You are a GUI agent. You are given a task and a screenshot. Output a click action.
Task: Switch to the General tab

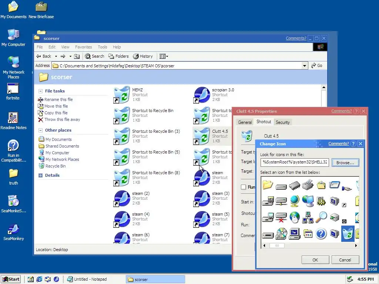pos(245,122)
